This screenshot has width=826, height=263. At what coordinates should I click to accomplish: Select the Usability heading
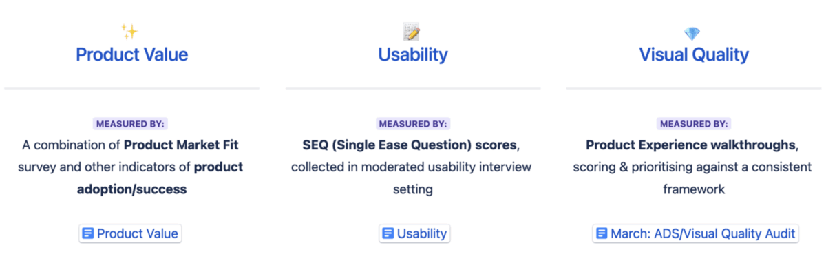(x=413, y=55)
